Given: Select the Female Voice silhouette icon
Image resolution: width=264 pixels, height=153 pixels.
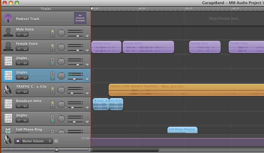Looking at the screenshot, I should pyautogui.click(x=8, y=47).
